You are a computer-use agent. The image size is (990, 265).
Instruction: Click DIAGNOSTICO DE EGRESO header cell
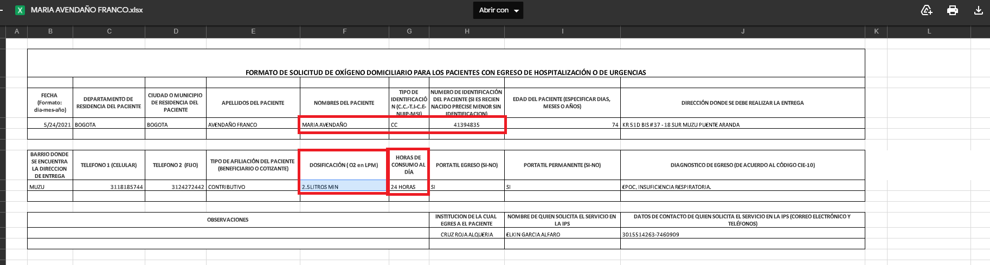[743, 165]
